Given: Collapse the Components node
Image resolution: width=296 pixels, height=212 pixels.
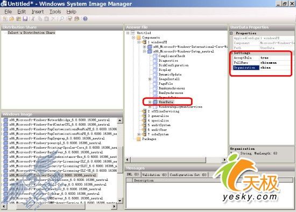Looking at the screenshot, I should (x=133, y=38).
